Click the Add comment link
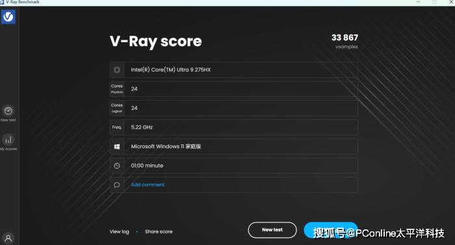The width and height of the screenshot is (455, 245). 148,185
